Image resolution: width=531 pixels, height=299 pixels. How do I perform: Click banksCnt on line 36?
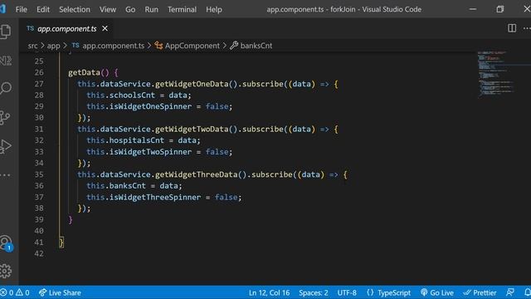tap(128, 186)
